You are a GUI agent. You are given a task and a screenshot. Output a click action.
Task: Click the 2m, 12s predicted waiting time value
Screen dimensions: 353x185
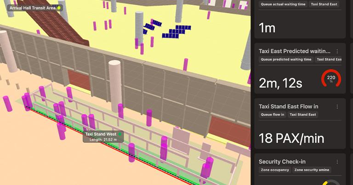(280, 83)
